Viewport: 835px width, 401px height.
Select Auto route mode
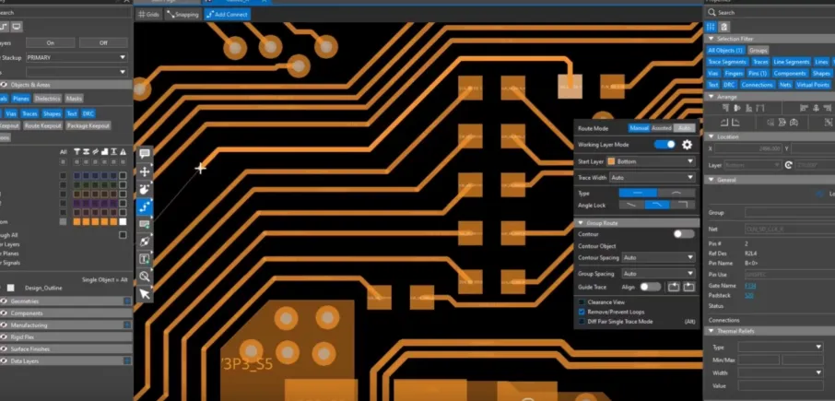point(684,128)
